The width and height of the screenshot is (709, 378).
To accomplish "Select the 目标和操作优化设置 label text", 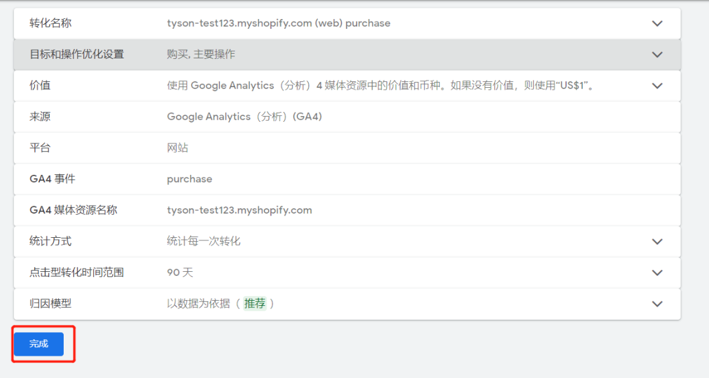I will click(77, 54).
